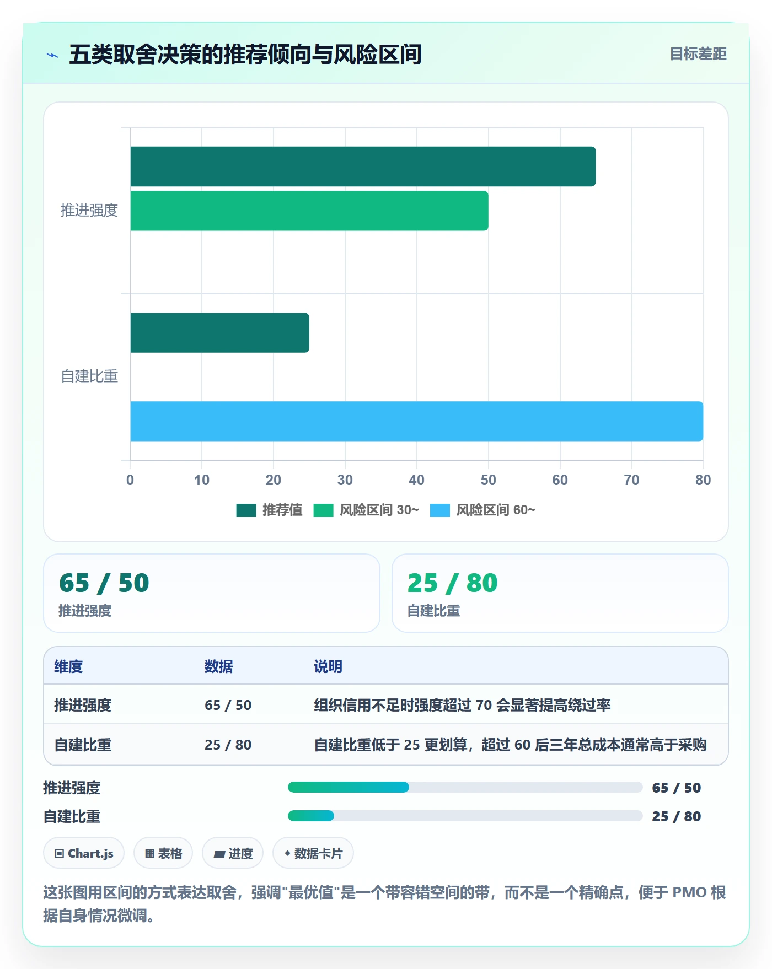Click the 目标差距 label in header
The image size is (772, 969).
point(698,54)
